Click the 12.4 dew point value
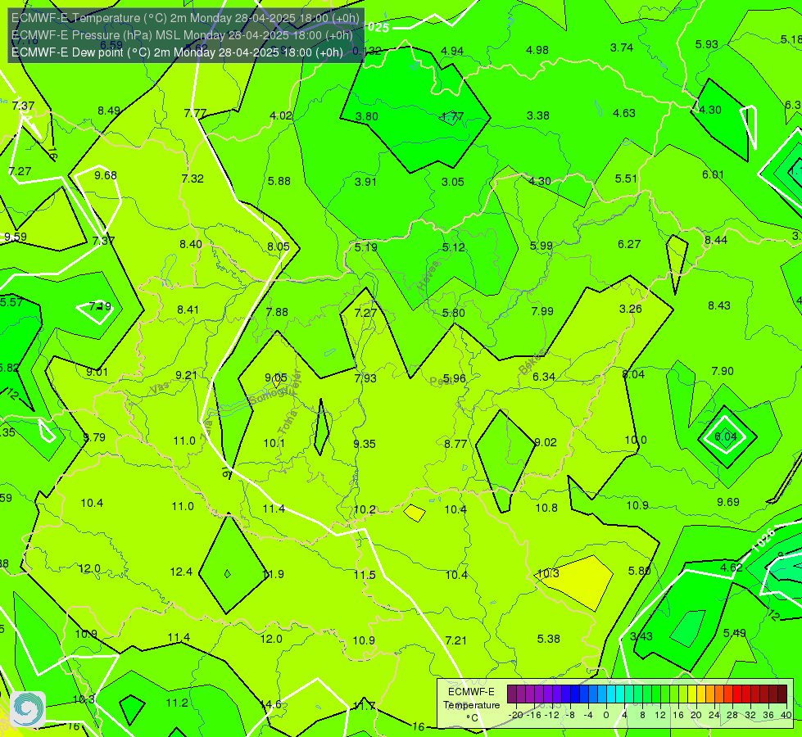 [181, 572]
